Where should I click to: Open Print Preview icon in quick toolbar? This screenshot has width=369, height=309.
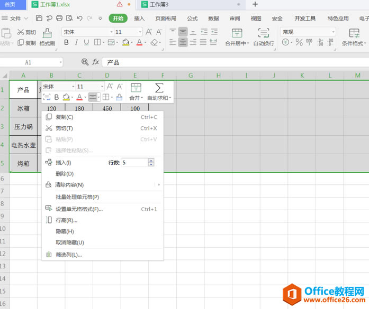[69, 18]
